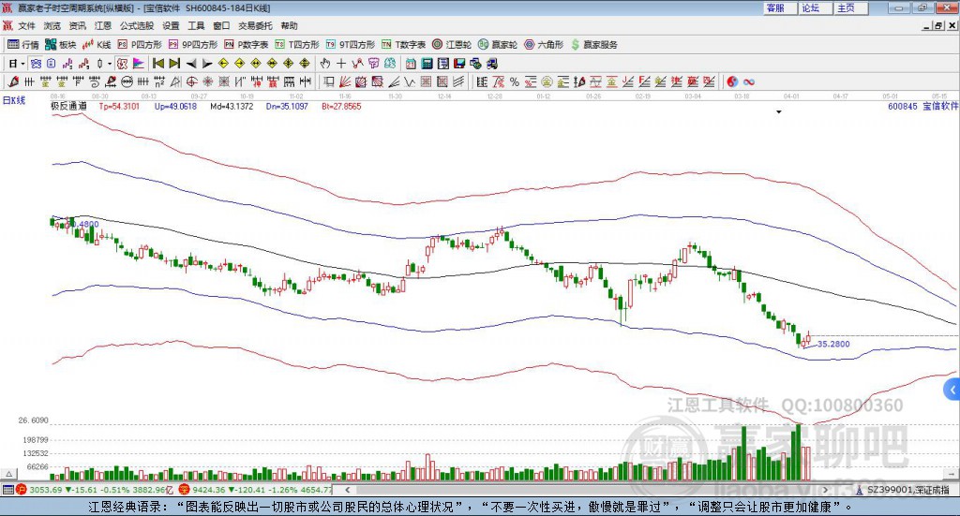Viewport: 960px width, 516px height.
Task: Open the 江恩轮 Gann wheel
Action: coord(452,45)
